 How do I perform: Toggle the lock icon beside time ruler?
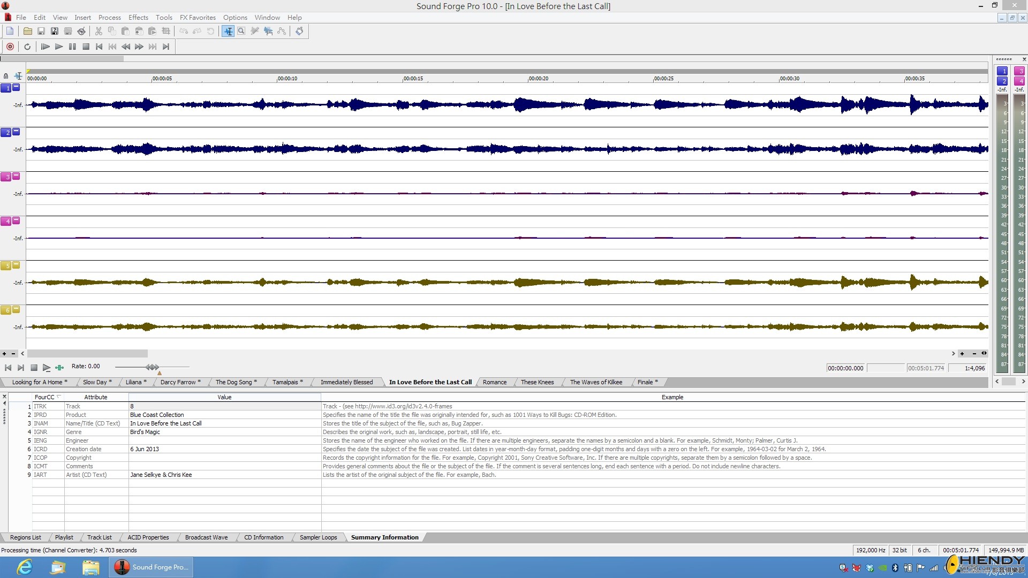6,76
